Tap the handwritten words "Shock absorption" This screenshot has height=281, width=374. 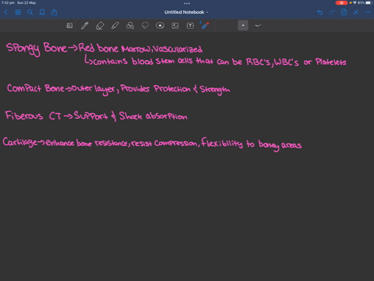(x=153, y=116)
